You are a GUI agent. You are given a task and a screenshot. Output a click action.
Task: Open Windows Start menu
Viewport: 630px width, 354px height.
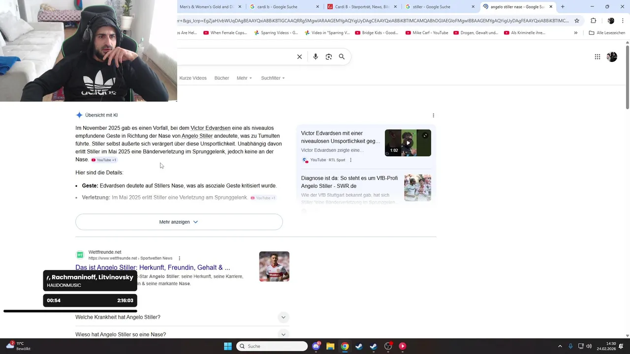[228, 346]
